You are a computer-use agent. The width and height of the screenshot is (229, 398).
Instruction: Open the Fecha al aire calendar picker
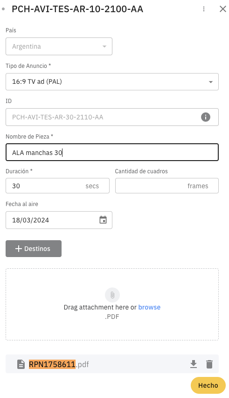point(103,220)
